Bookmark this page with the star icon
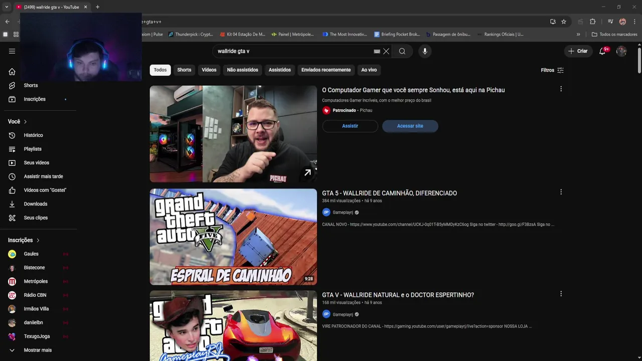Image resolution: width=642 pixels, height=361 pixels. click(x=564, y=22)
